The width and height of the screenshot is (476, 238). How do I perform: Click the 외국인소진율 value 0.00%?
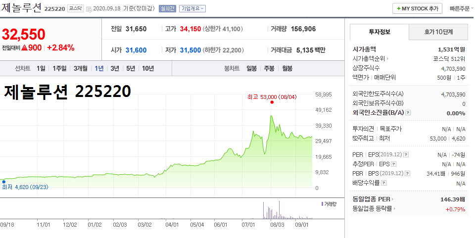click(456, 113)
